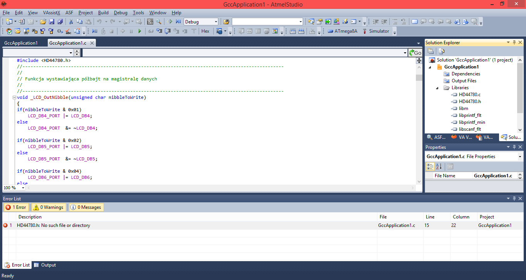Open Solution Explorer icon in toolbar
Screen dimensions: 526x280
(x=311, y=22)
